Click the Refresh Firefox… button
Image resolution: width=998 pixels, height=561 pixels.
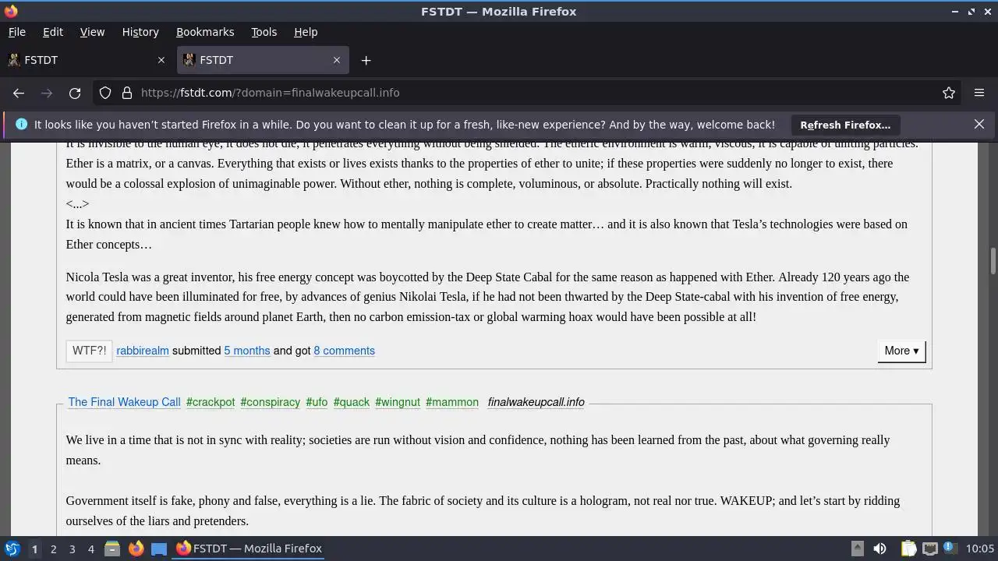click(845, 125)
